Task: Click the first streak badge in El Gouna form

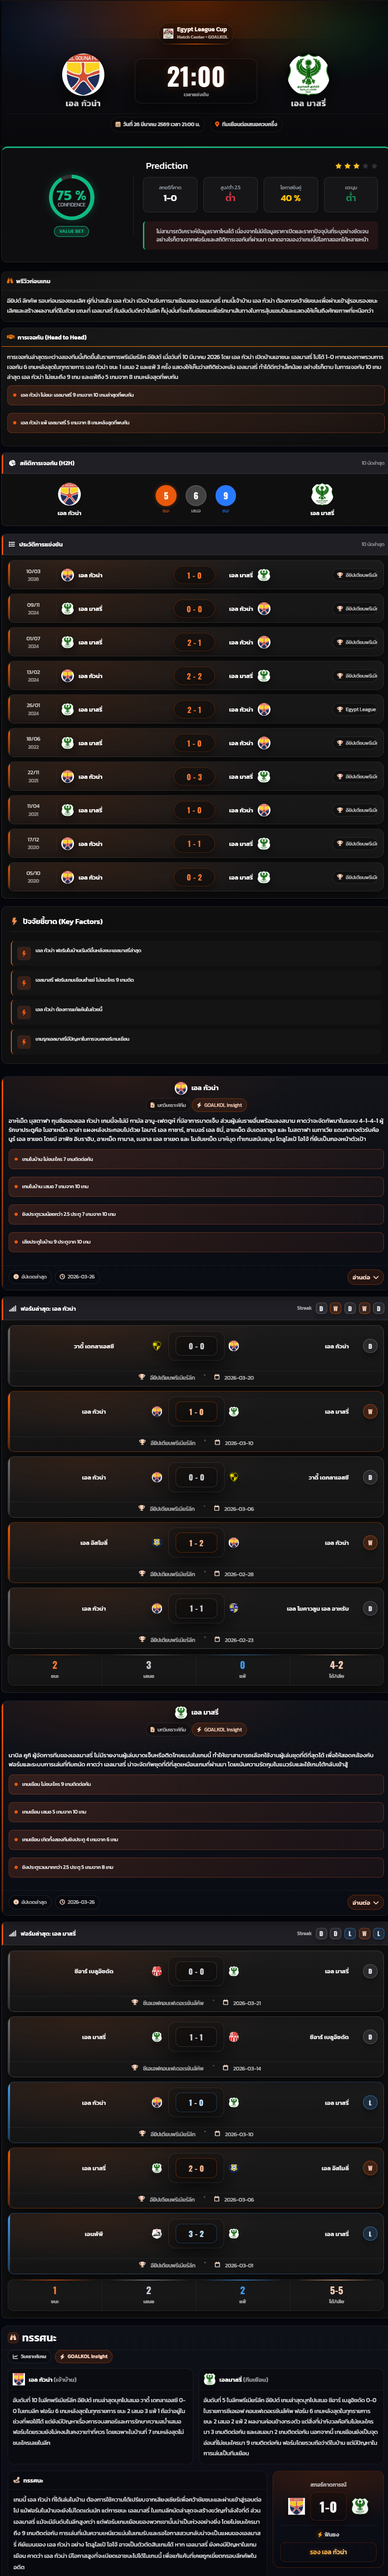Action: point(321,1308)
